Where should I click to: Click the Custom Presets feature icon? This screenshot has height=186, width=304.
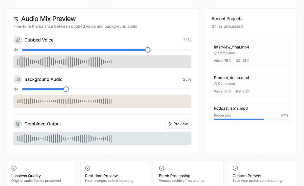point(235,168)
